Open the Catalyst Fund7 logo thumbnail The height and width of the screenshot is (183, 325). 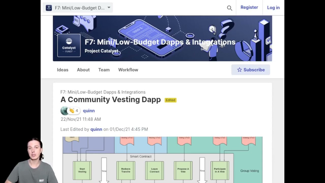pos(69,45)
